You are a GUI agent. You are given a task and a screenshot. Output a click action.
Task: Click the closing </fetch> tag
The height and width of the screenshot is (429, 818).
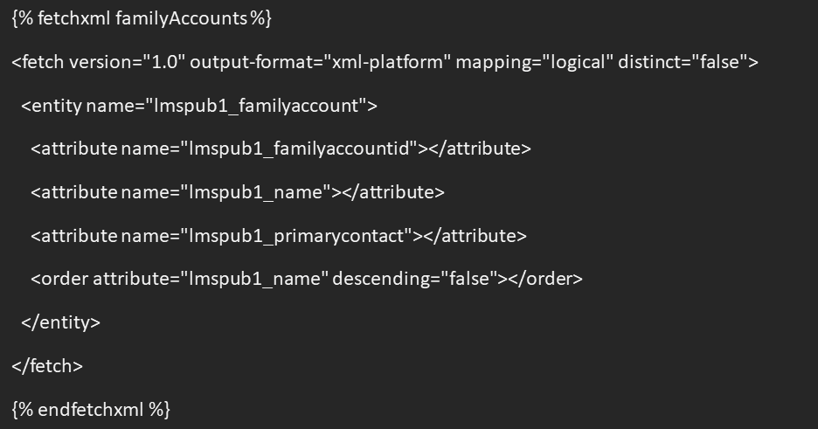[x=47, y=366]
